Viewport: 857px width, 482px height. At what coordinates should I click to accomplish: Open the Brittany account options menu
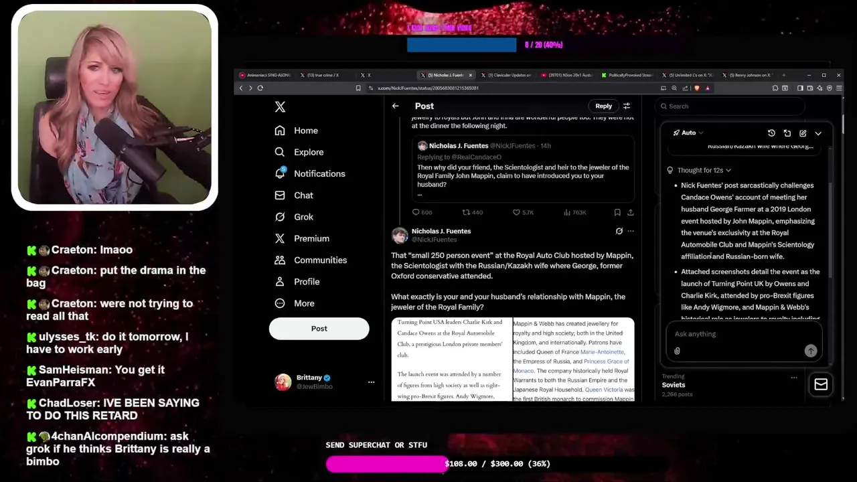pos(371,382)
